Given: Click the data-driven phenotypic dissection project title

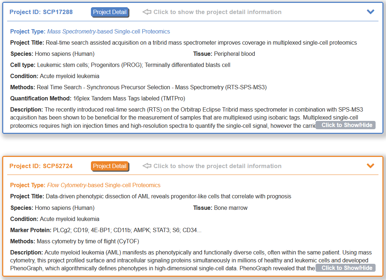Looking at the screenshot, I should (x=168, y=197).
